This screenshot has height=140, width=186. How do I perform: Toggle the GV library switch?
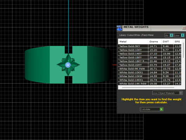point(169,35)
